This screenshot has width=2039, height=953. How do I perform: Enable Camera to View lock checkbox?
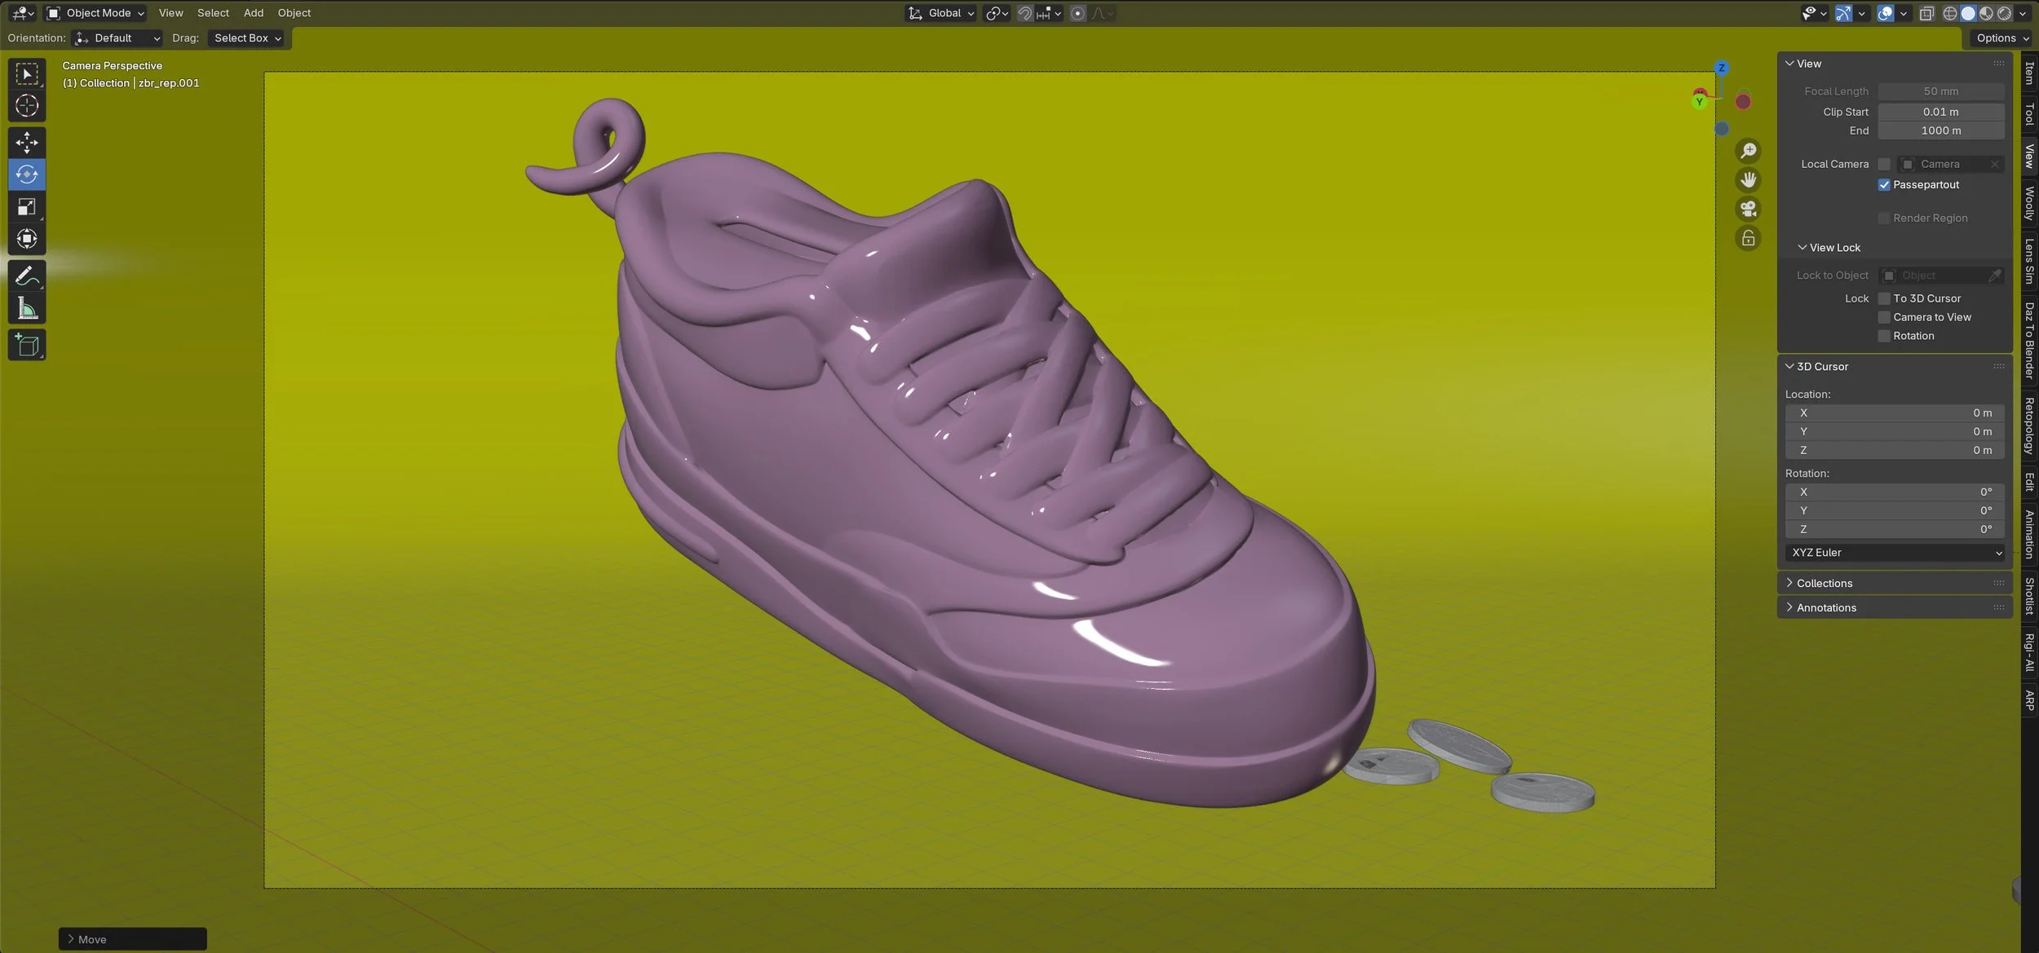[1884, 317]
